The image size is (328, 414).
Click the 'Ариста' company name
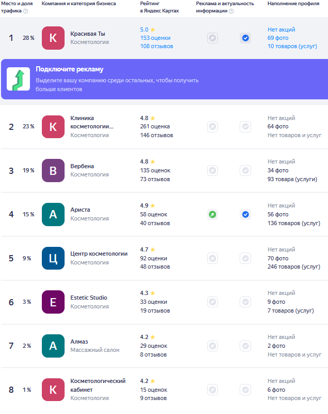click(80, 210)
